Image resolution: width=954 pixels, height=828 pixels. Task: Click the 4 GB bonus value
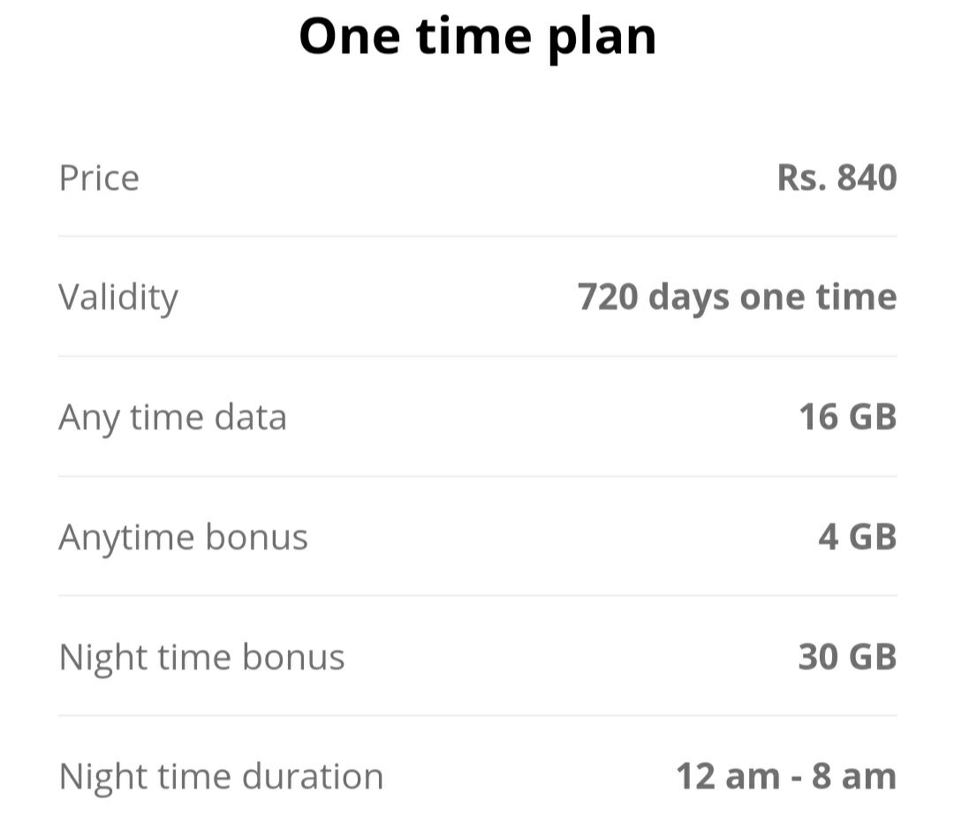(x=857, y=537)
